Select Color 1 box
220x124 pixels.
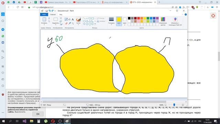119,21
